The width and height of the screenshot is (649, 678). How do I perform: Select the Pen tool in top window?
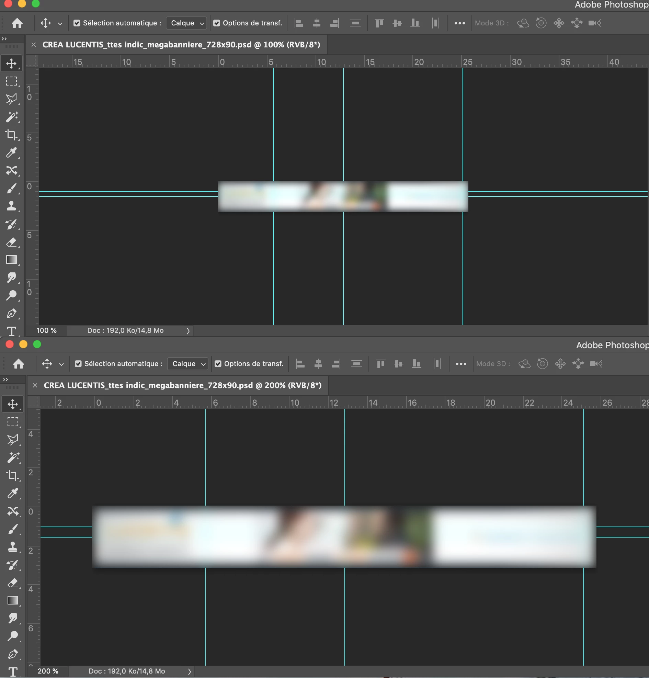pyautogui.click(x=11, y=313)
